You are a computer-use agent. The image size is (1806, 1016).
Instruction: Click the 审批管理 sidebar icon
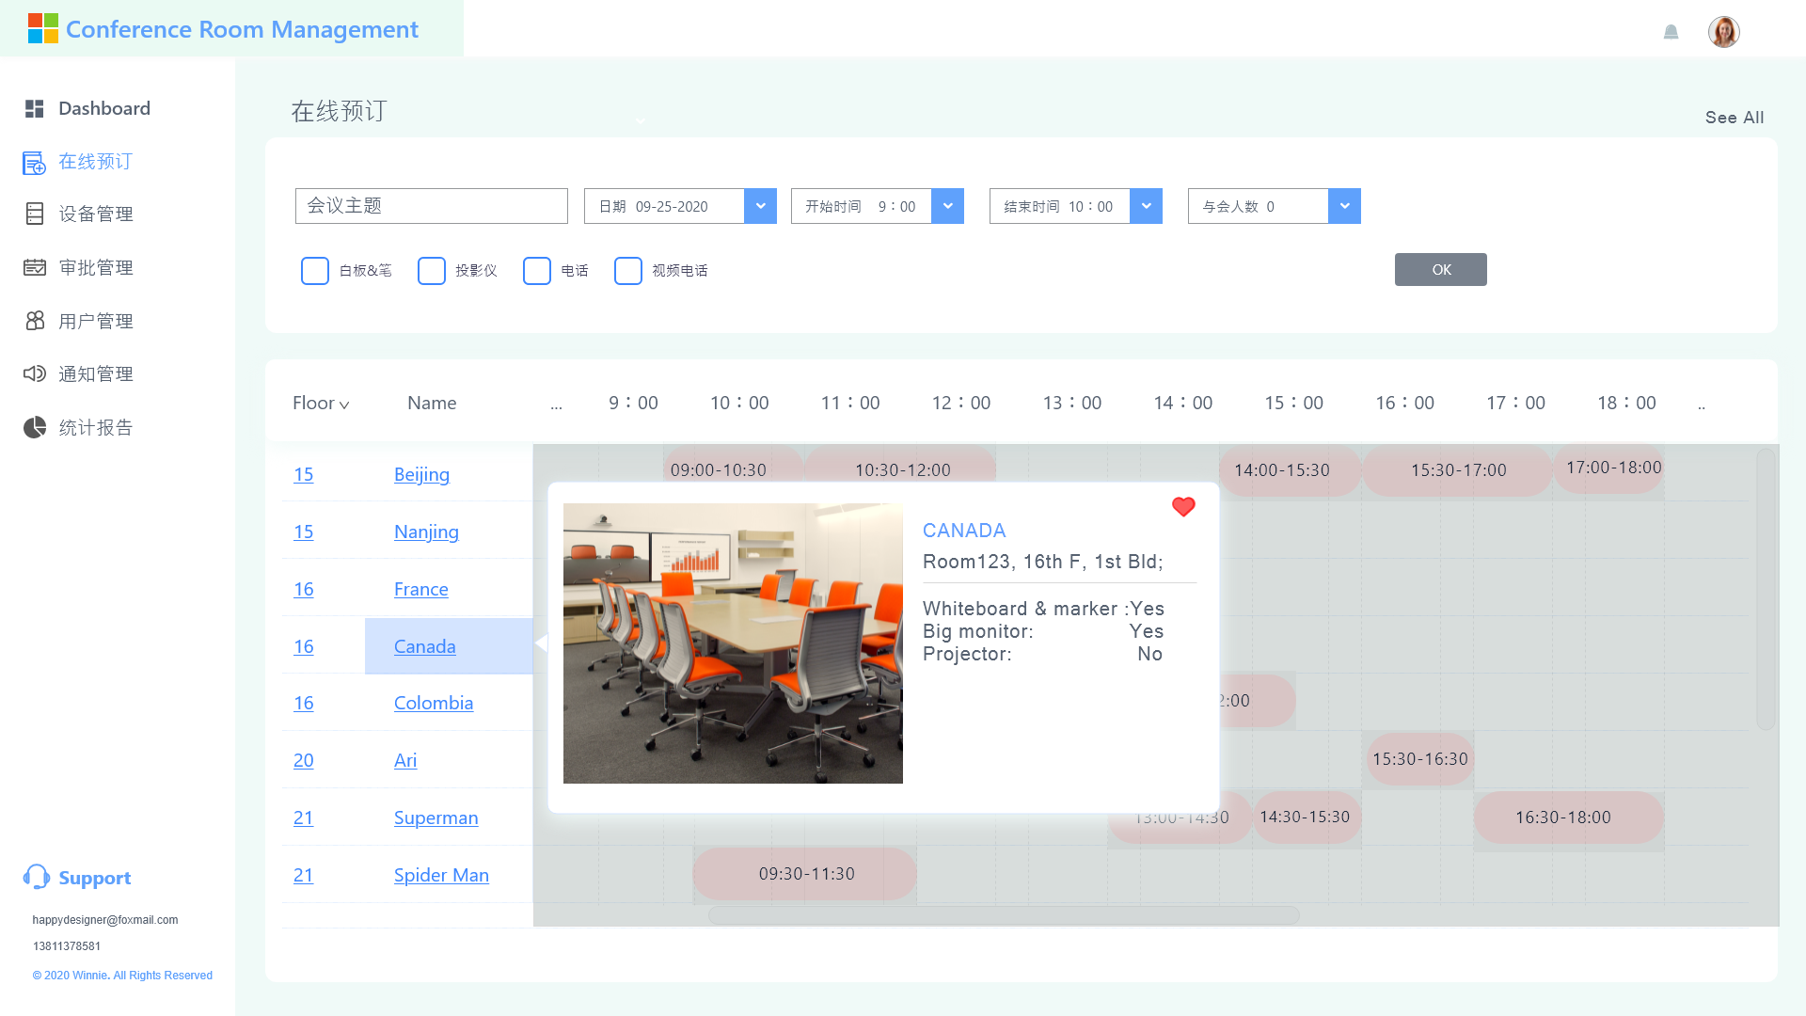tap(35, 268)
